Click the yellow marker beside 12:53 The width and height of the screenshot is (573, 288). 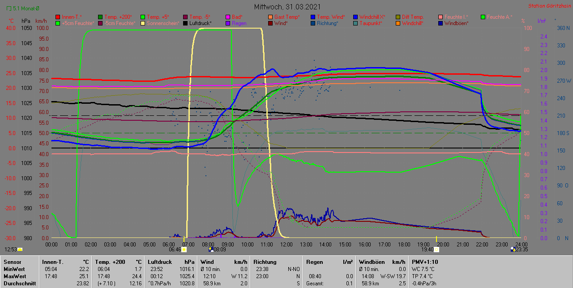[x=20, y=250]
